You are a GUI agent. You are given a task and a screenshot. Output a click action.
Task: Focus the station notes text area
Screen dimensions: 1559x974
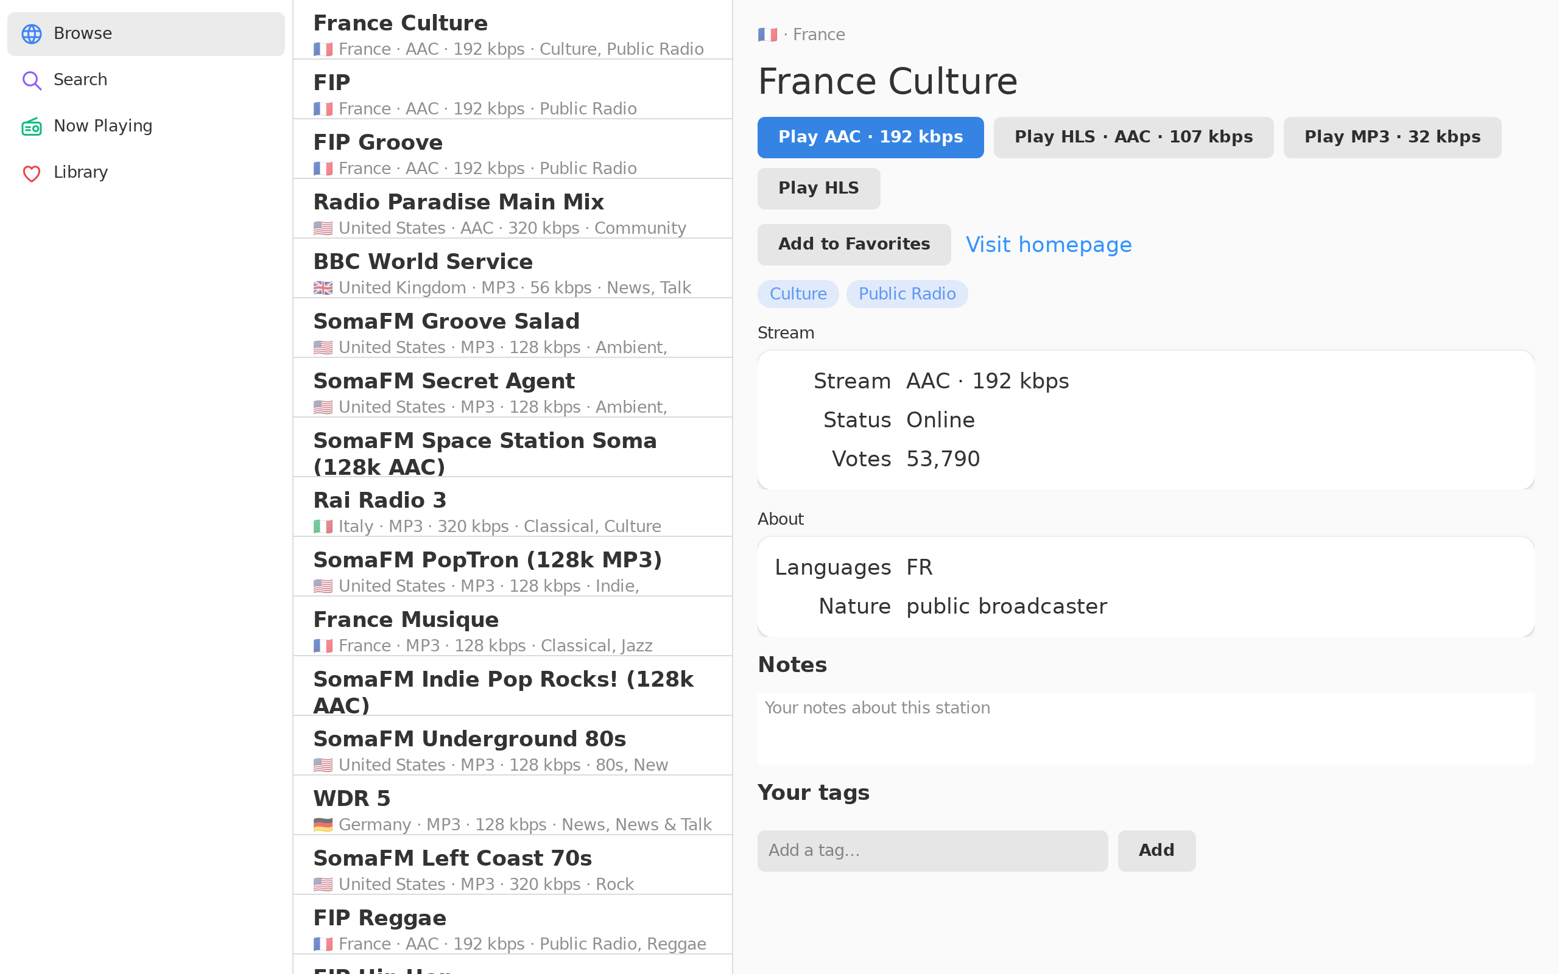pyautogui.click(x=1145, y=729)
